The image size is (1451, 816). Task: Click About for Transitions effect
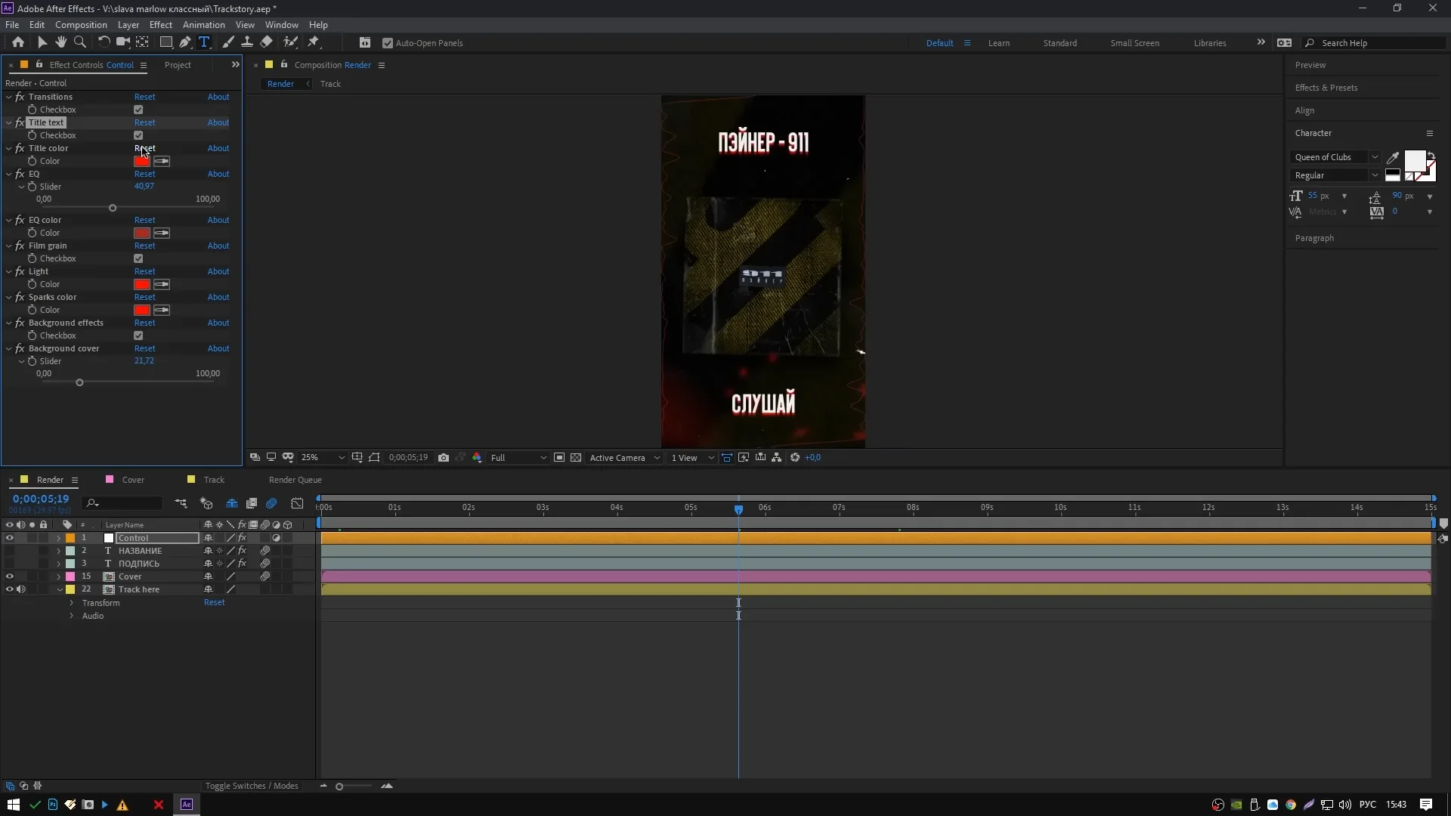218,97
